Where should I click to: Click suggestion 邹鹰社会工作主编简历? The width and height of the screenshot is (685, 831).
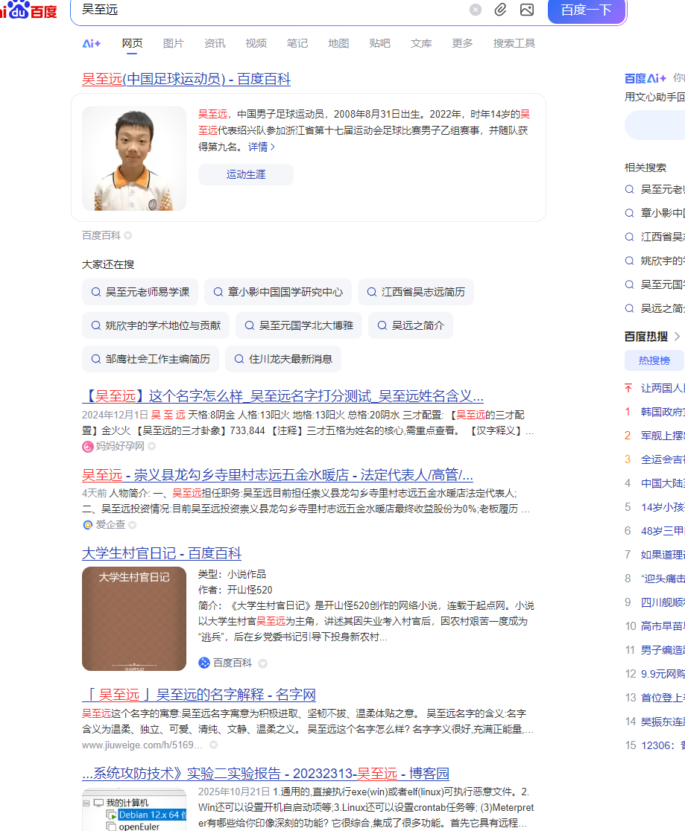point(151,360)
